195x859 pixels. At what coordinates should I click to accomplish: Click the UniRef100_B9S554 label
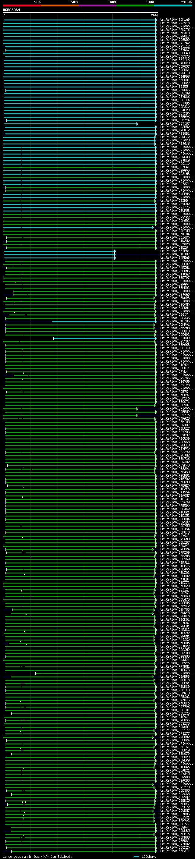coord(175,87)
